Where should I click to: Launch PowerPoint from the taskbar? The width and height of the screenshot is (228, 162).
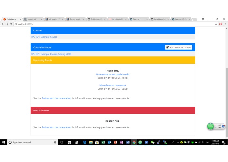click(x=115, y=142)
